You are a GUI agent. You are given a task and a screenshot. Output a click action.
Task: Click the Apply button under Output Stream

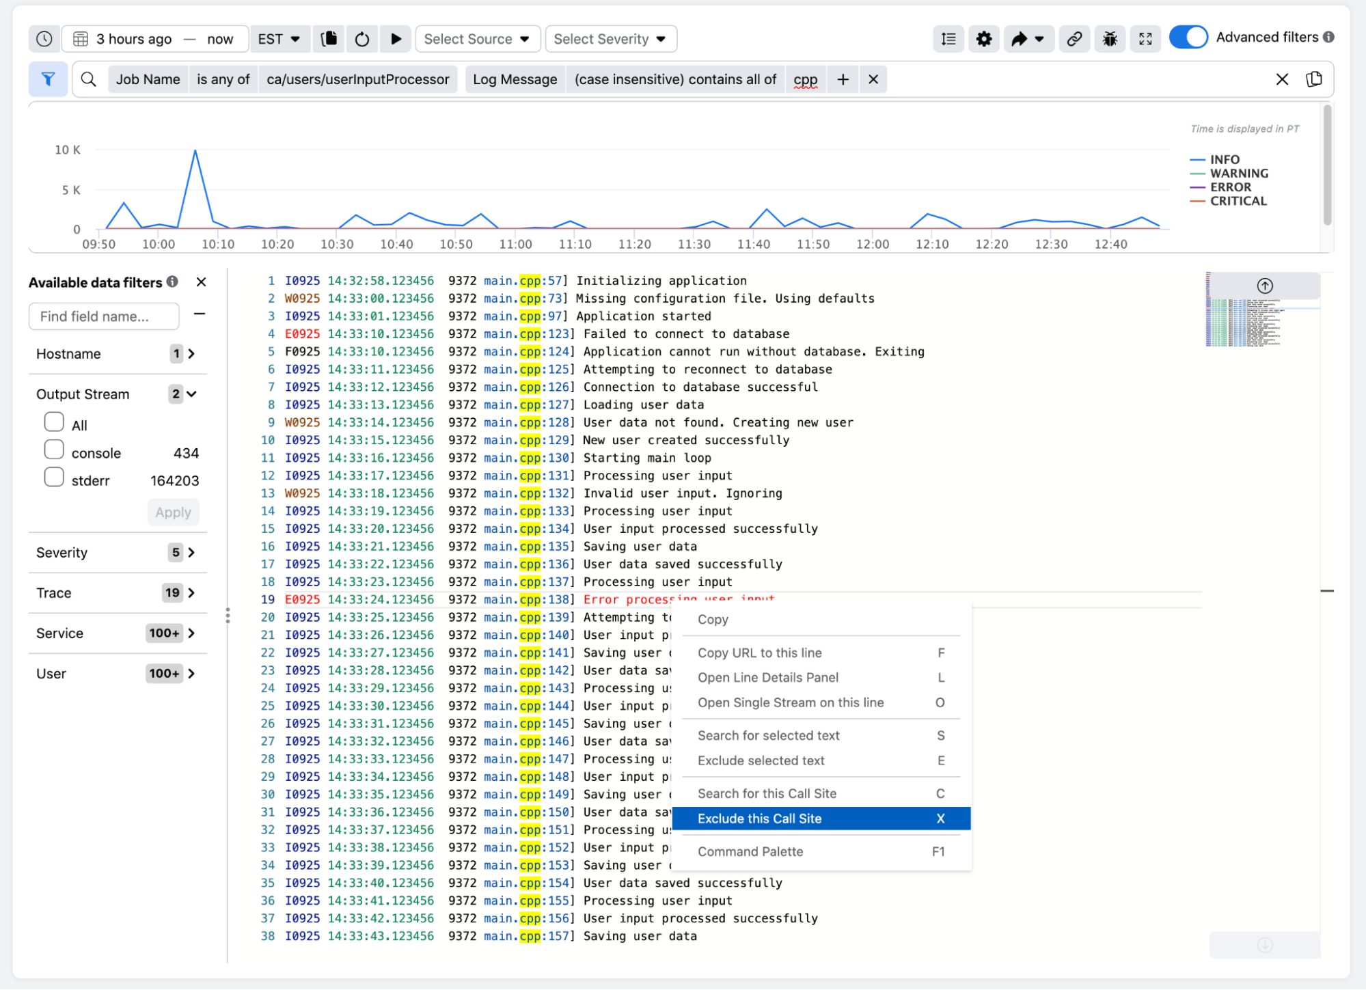(x=173, y=512)
